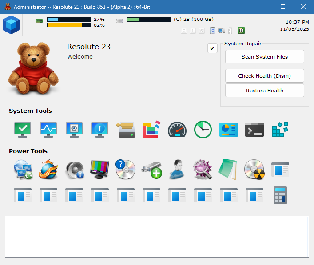Open the system info monitor icon

pyautogui.click(x=100, y=130)
